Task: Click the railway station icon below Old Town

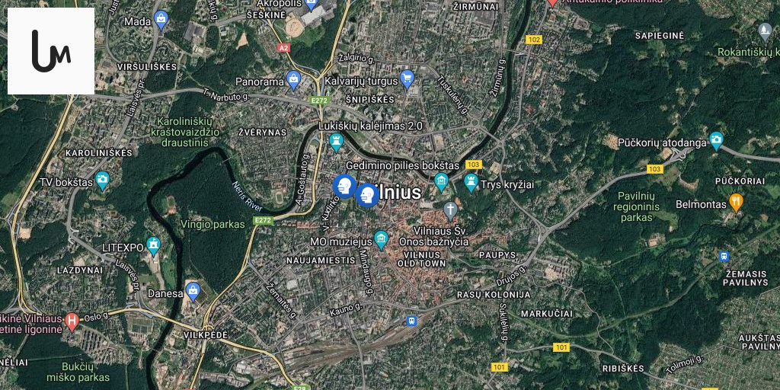Action: [411, 321]
